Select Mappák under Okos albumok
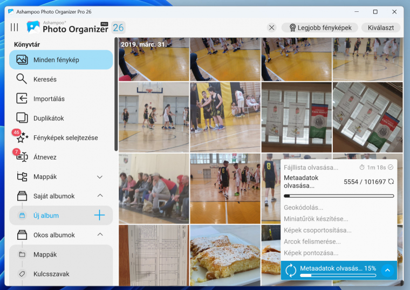 (x=45, y=254)
